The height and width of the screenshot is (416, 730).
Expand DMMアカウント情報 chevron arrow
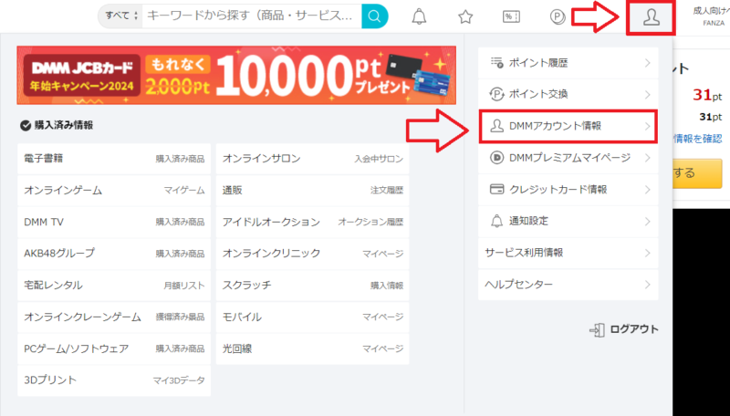(648, 126)
